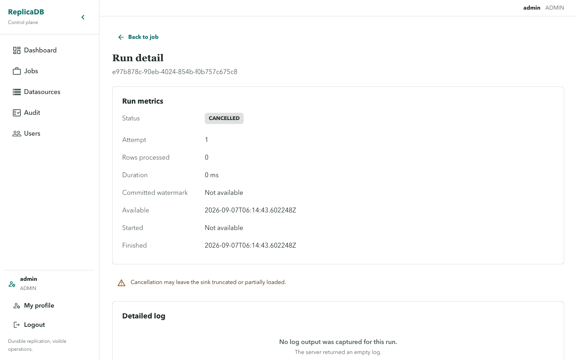577x360 pixels.
Task: Collapse the sidebar with the chevron
Action: click(x=83, y=17)
